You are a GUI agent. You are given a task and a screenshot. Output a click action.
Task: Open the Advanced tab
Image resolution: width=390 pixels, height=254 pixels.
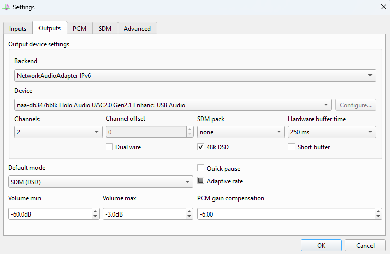tap(137, 28)
